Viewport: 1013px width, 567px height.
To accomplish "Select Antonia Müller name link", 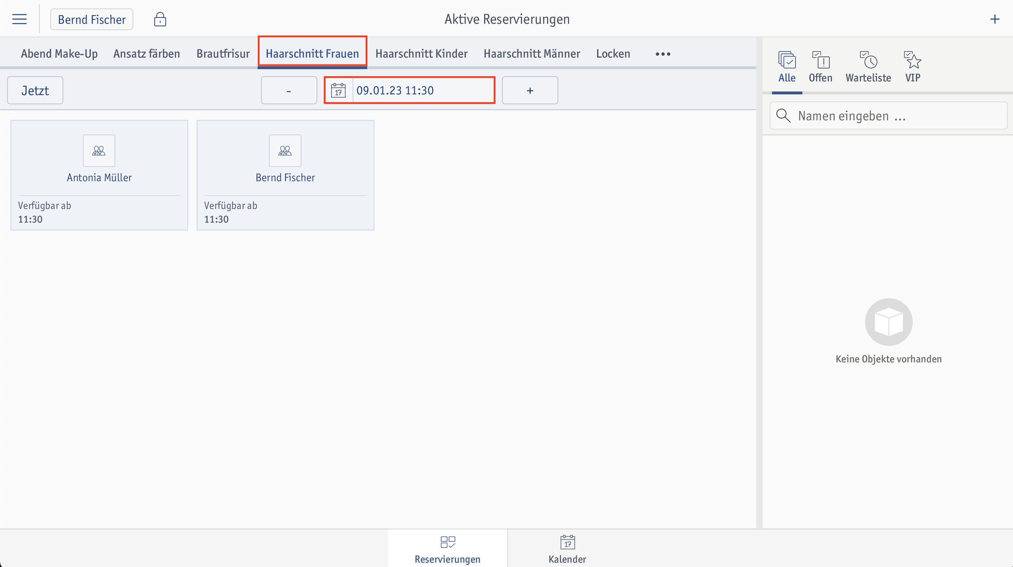I will coord(99,178).
